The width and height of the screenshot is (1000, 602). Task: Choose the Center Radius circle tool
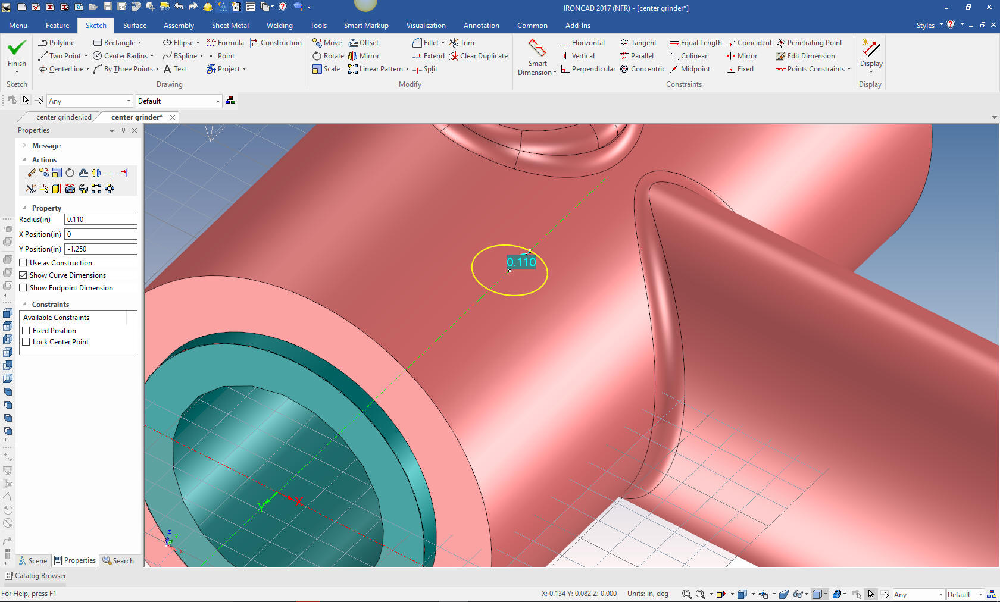(123, 56)
